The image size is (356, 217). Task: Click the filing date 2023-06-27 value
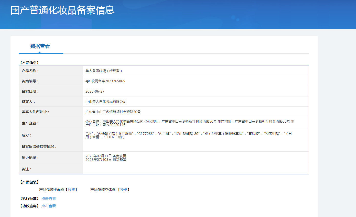95,91
